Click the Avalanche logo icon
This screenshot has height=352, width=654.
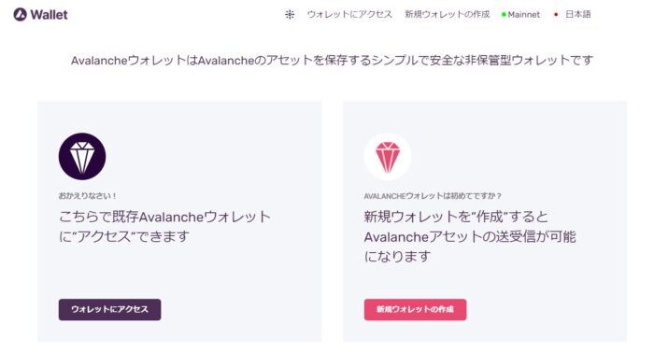[x=20, y=15]
